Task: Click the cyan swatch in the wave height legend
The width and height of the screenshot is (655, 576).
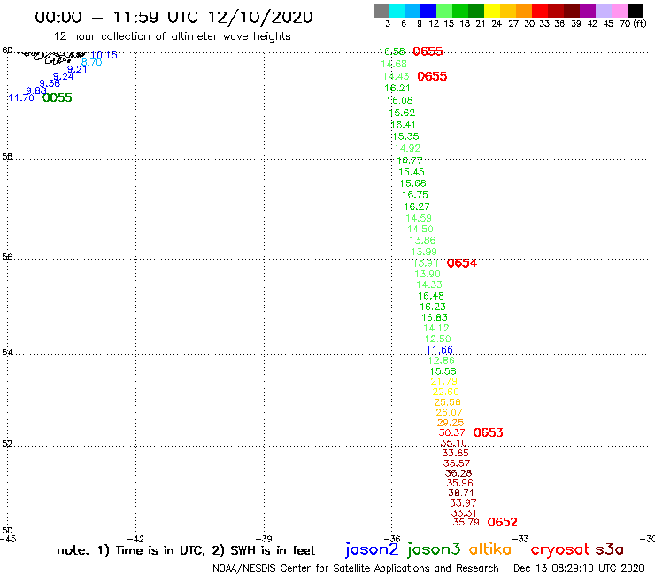Action: [397, 11]
